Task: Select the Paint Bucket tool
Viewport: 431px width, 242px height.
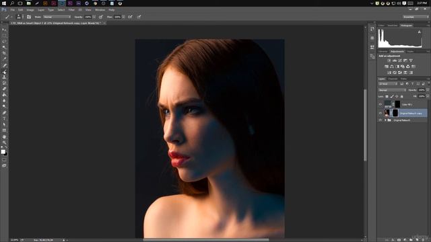Action: [4, 95]
